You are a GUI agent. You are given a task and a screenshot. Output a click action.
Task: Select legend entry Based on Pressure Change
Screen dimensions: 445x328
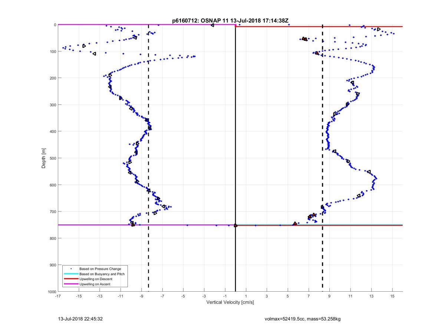[100, 269]
